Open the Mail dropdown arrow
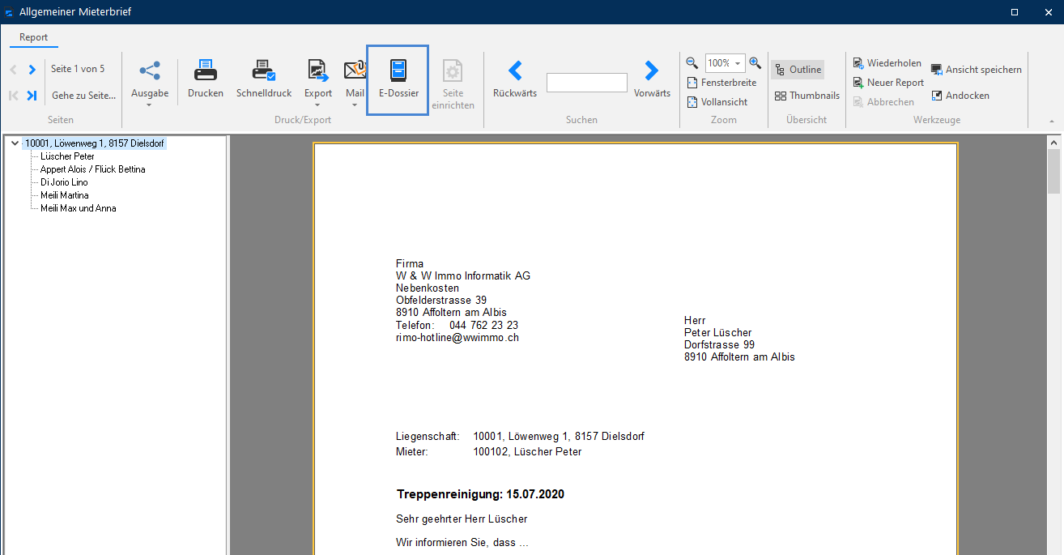The height and width of the screenshot is (555, 1064). pos(355,104)
